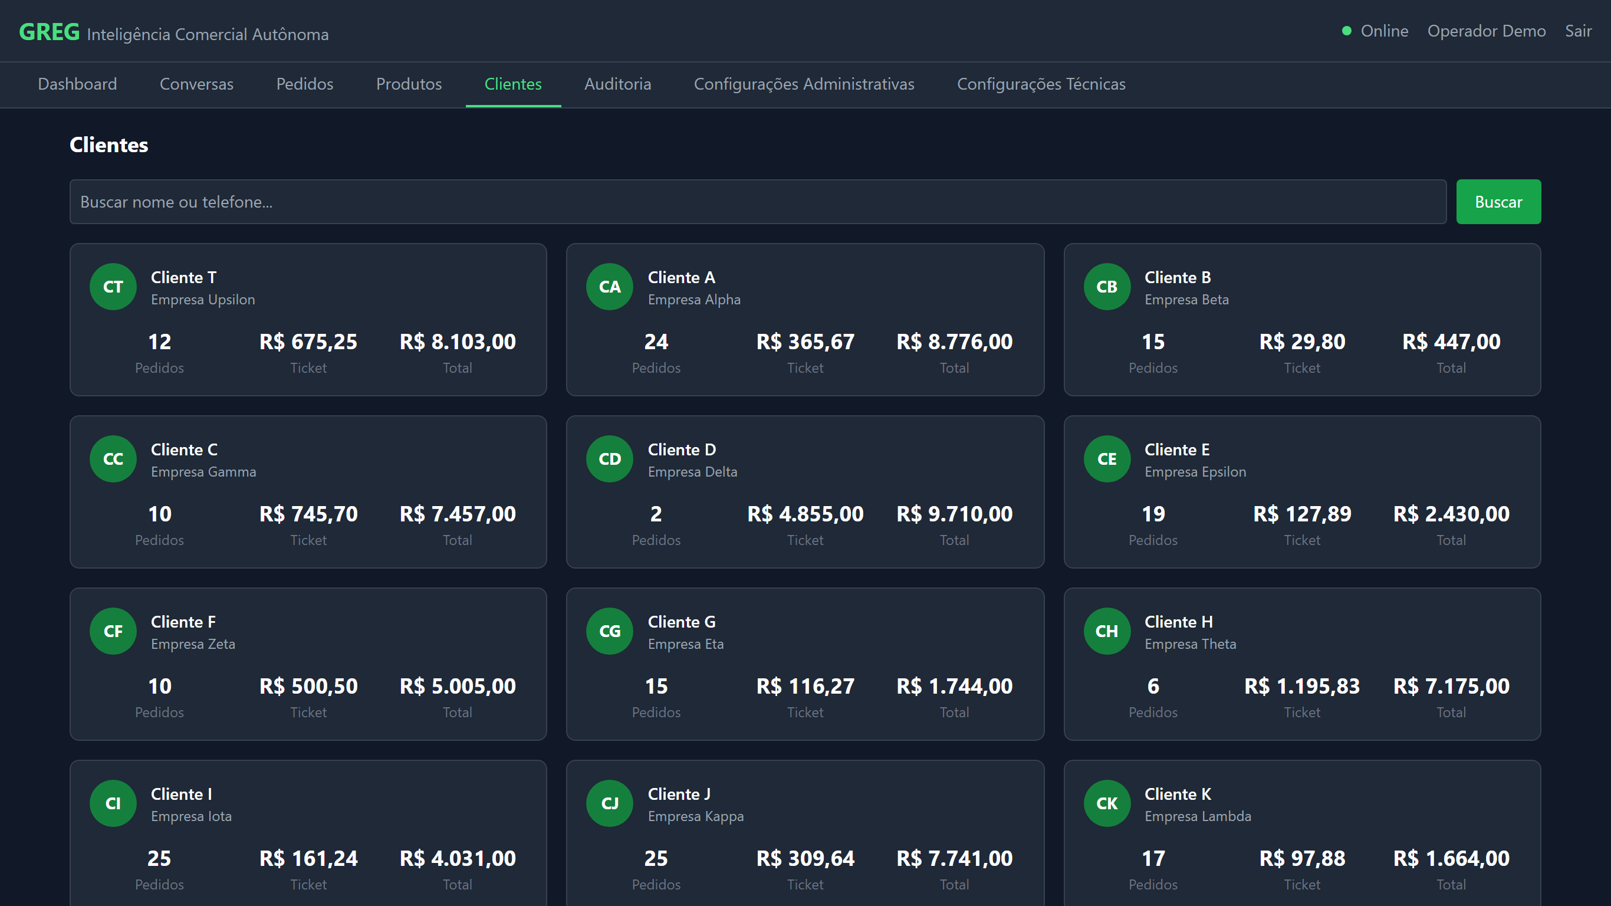The width and height of the screenshot is (1611, 906).
Task: Go to the Auditoria tab
Action: point(617,84)
